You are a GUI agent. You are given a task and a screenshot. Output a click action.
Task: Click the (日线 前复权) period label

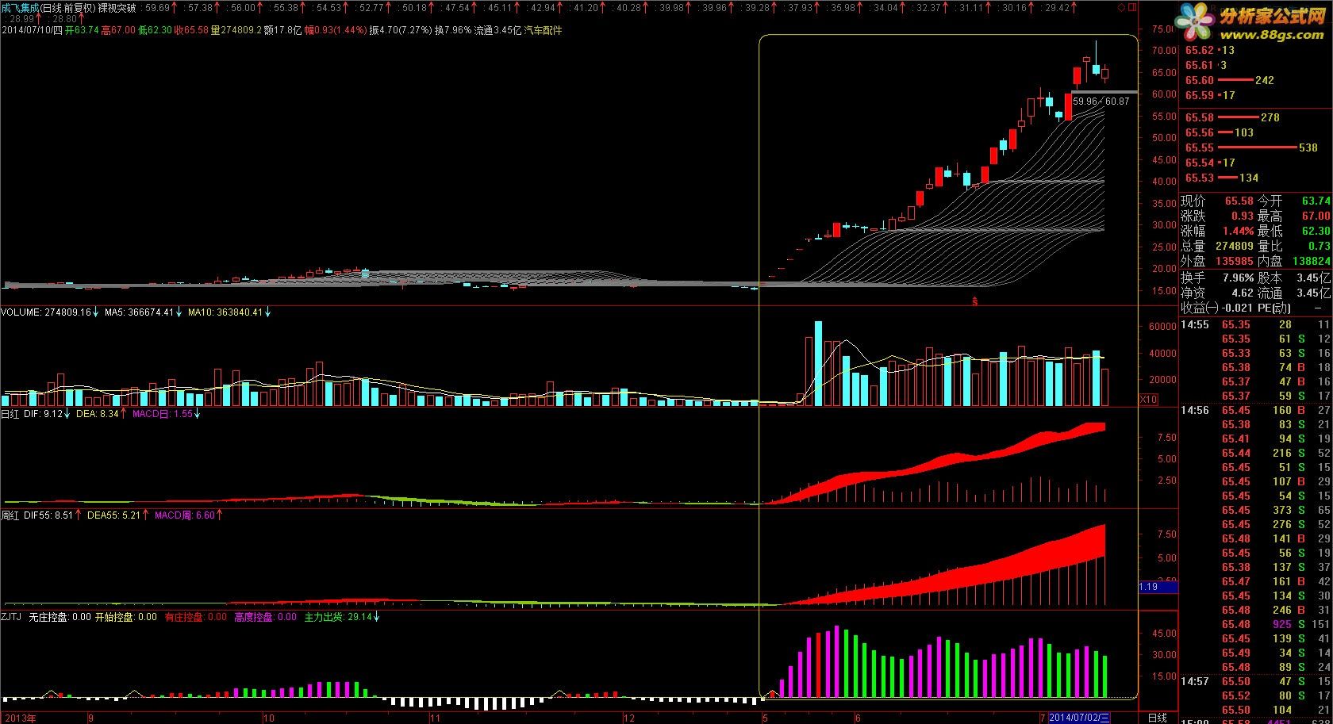click(x=68, y=7)
